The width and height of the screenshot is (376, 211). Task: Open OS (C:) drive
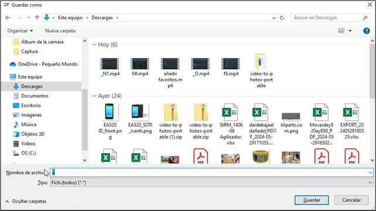coord(24,153)
